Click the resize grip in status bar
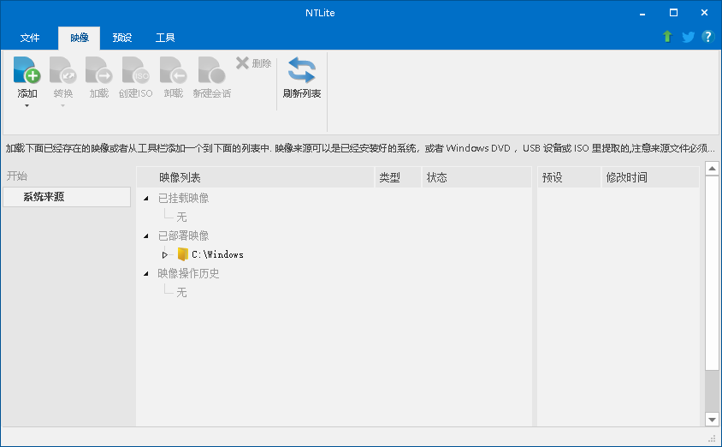This screenshot has width=722, height=447. [712, 438]
